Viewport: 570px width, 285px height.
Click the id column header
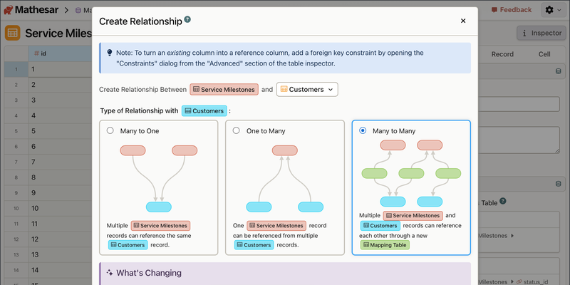60,53
